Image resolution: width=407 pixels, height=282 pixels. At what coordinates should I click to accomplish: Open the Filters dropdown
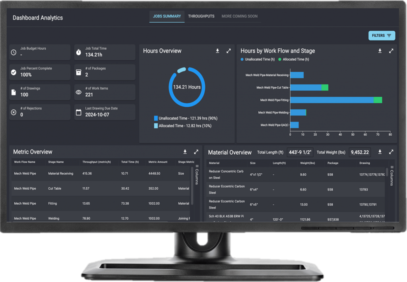coord(381,35)
